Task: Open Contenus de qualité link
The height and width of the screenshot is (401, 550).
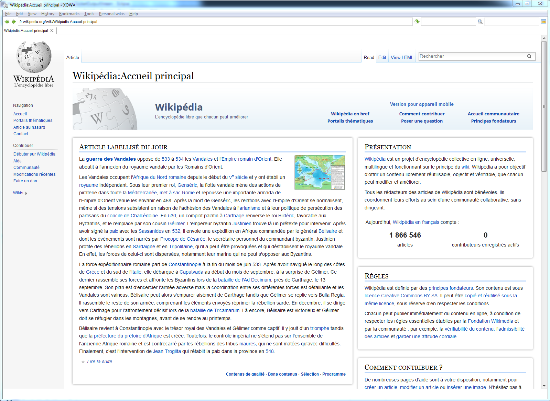Action: click(245, 374)
